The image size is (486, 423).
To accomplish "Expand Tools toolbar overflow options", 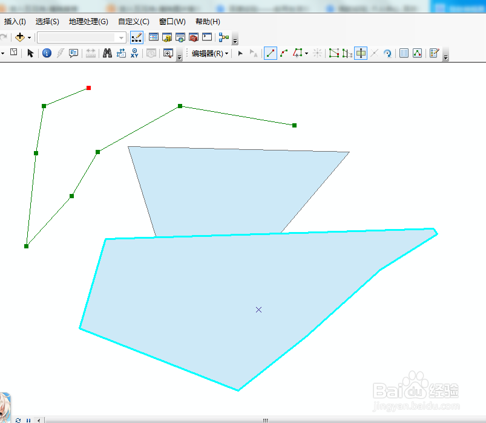I will point(180,57).
